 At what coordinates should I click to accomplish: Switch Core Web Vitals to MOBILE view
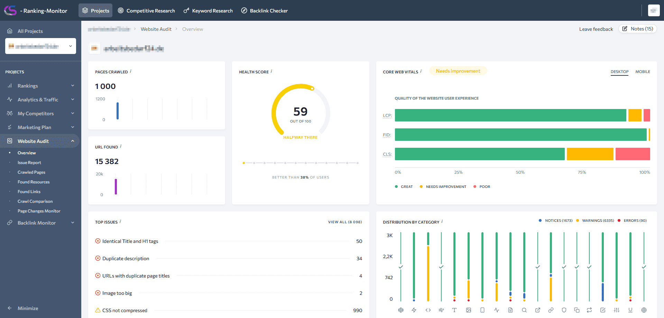(x=643, y=72)
